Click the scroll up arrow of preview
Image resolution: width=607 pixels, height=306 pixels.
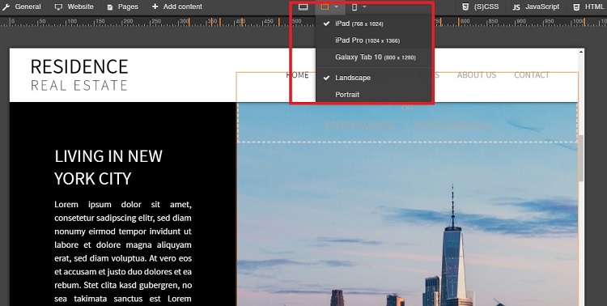click(580, 52)
